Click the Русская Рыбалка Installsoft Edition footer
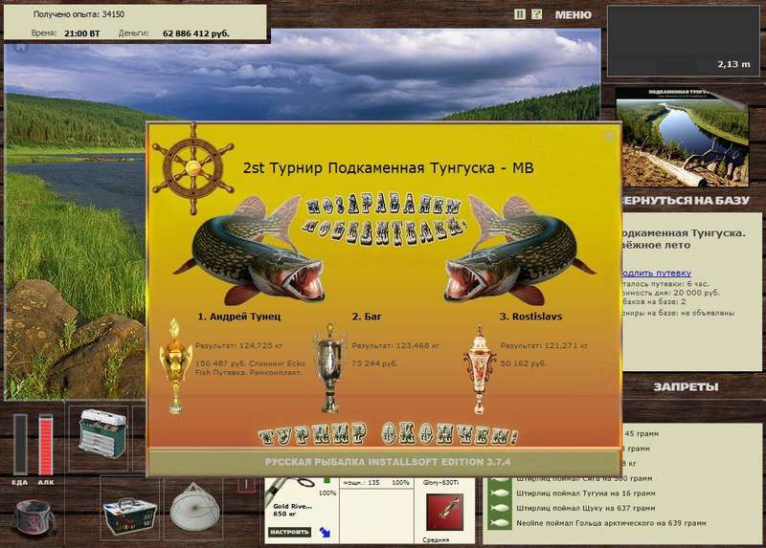This screenshot has height=548, width=766. (388, 462)
